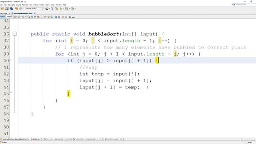256x144 pixels.
Task: Click the Comment editor toolbar icon
Action: (x=70, y=17)
